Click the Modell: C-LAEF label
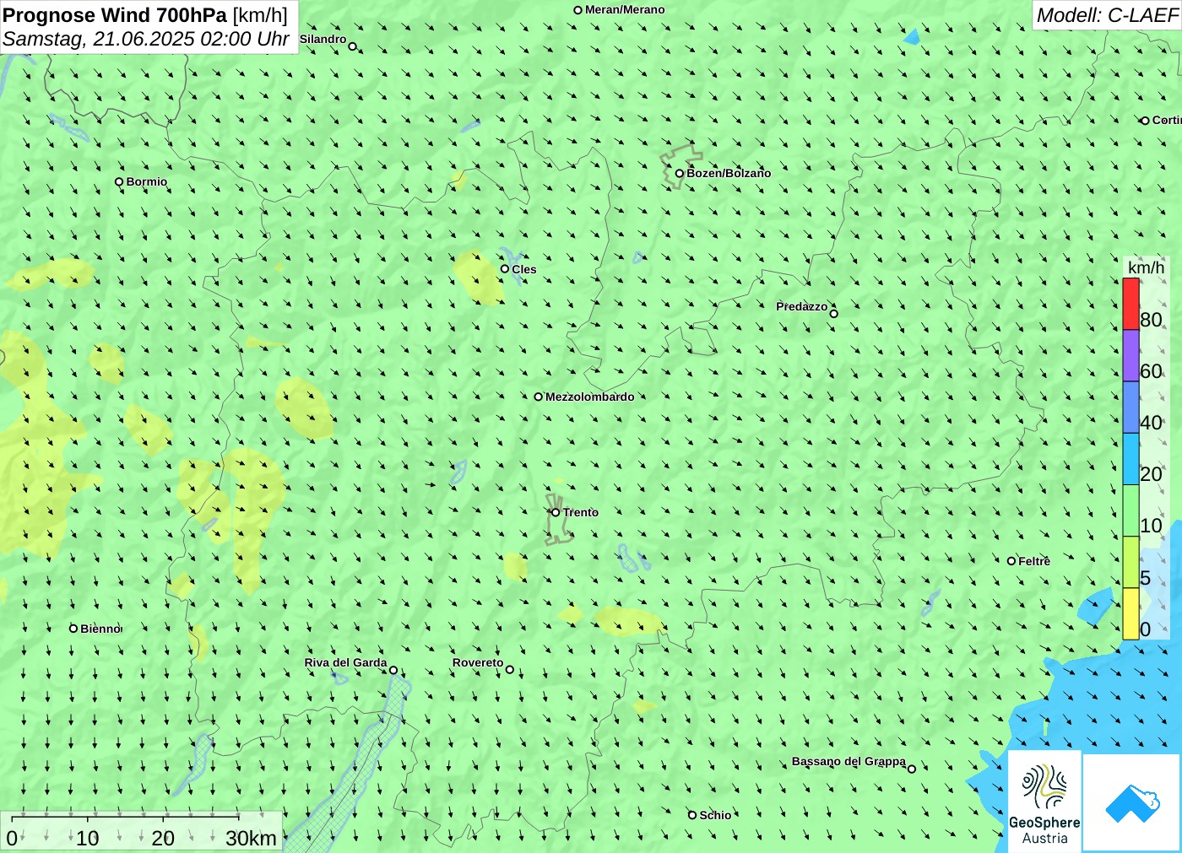The image size is (1182, 853). (1107, 15)
